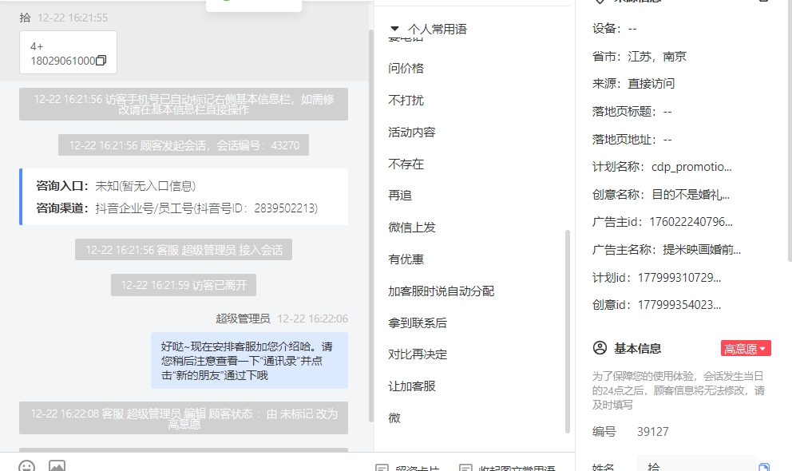Image resolution: width=792 pixels, height=471 pixels.
Task: Click the customer info panel scrollbar
Action: pyautogui.click(x=790, y=131)
